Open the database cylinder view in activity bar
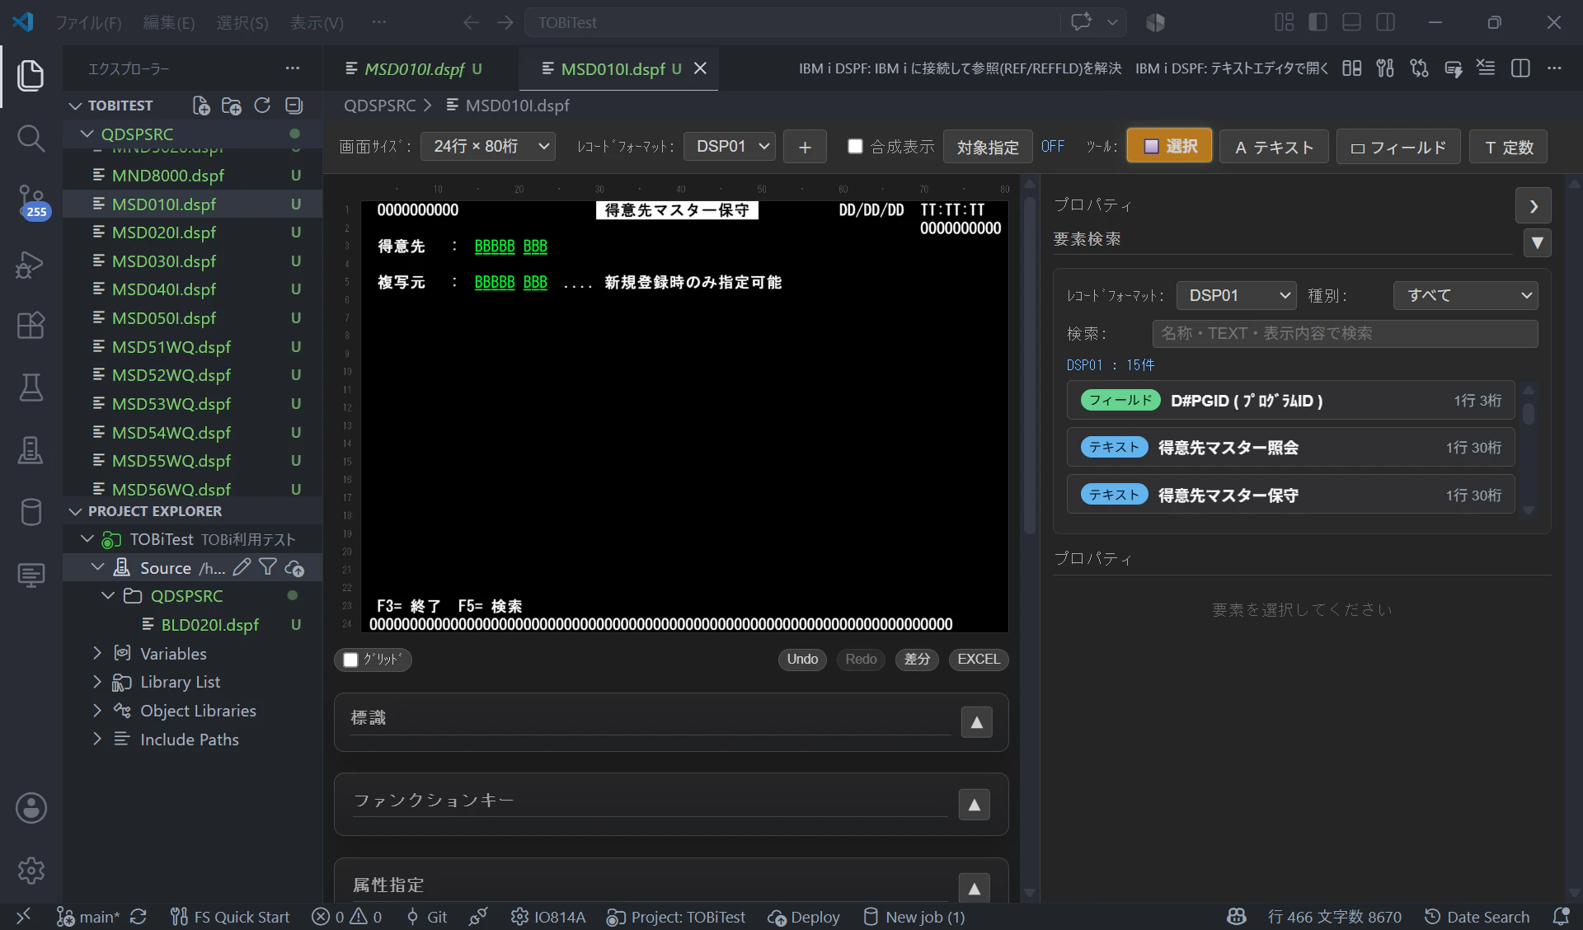 point(31,512)
